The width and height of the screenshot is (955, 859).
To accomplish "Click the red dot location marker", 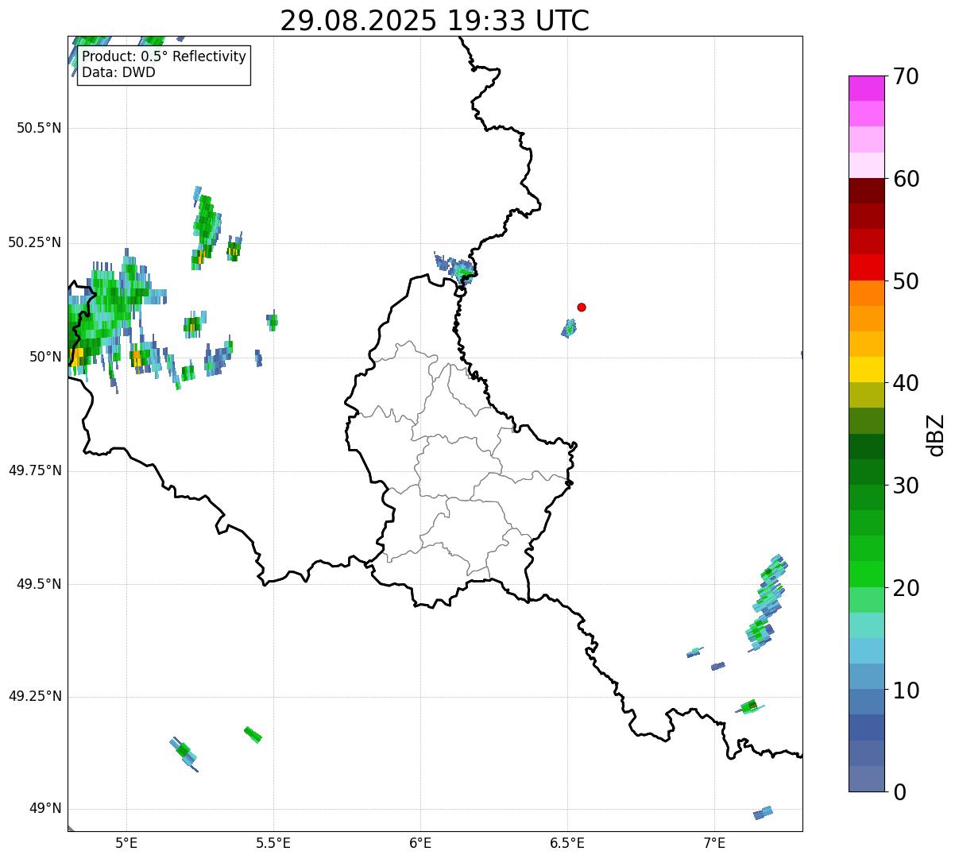I will click(x=582, y=307).
